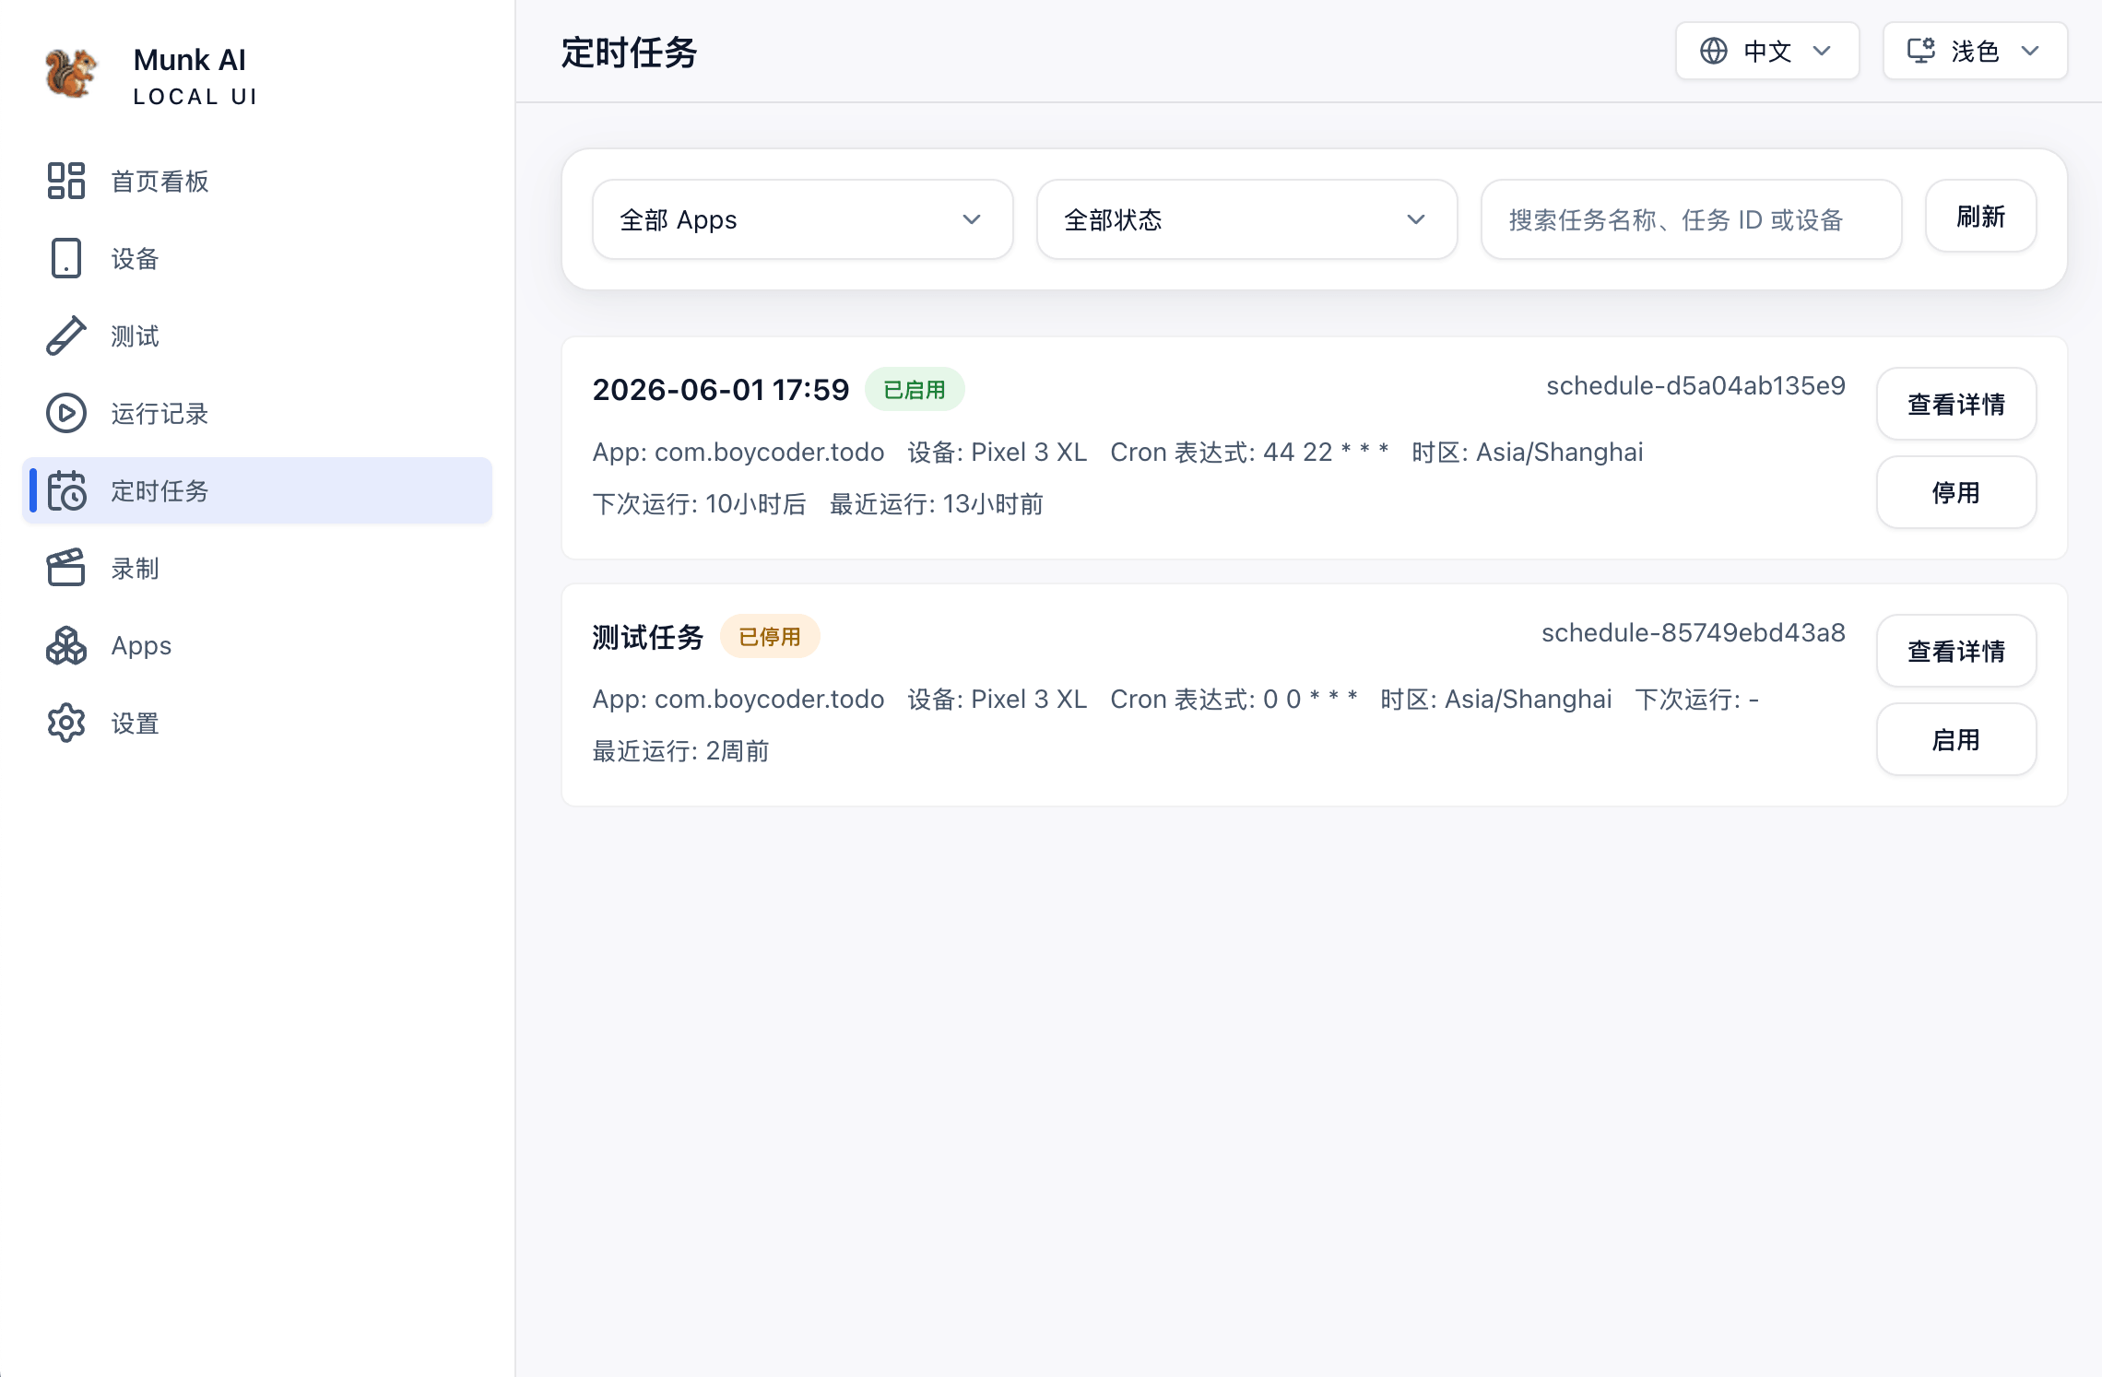Open 首页看板 in the sidebar
This screenshot has width=2102, height=1377.
coord(257,181)
